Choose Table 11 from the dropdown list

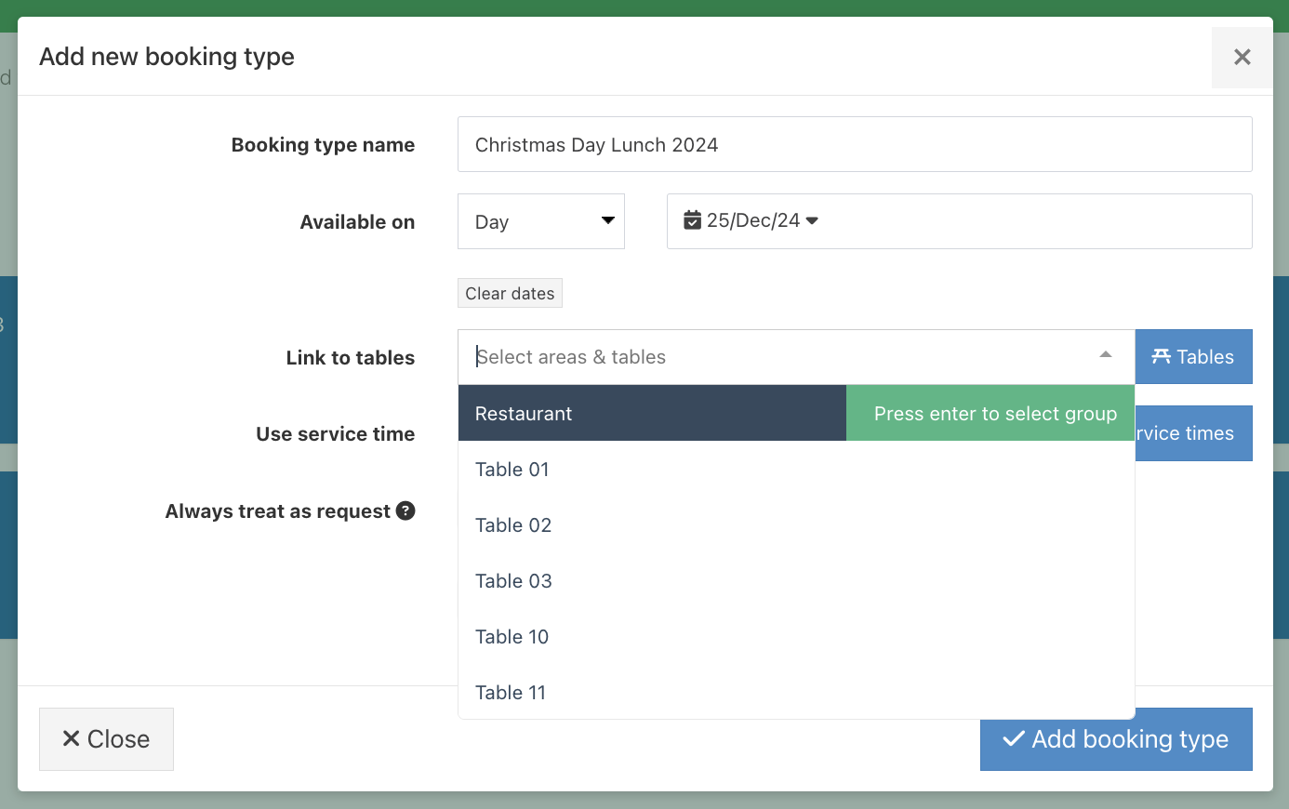(x=511, y=692)
